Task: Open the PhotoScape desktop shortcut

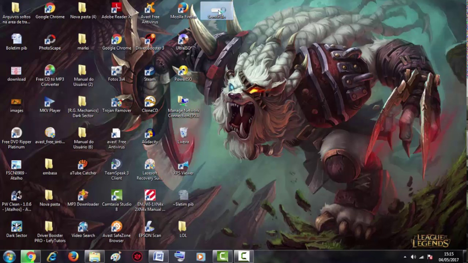Action: click(50, 42)
